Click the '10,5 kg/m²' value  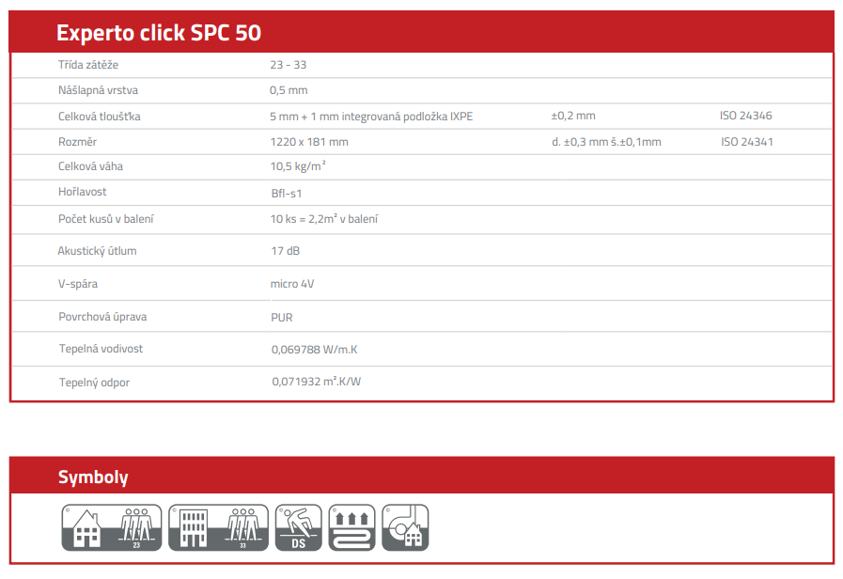[x=298, y=166]
